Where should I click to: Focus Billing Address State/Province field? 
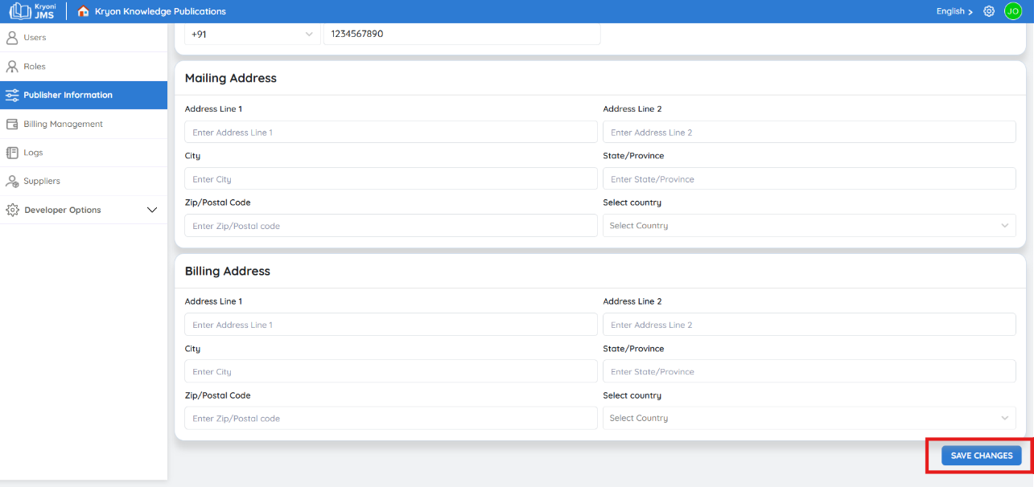pos(809,371)
